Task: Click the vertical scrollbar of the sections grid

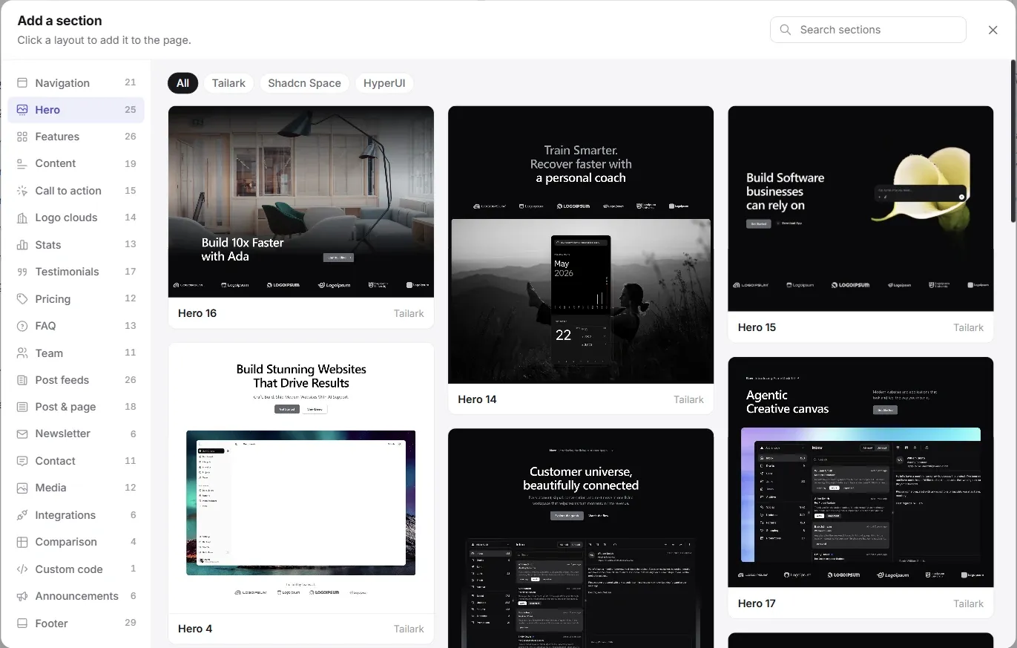Action: point(1013,141)
